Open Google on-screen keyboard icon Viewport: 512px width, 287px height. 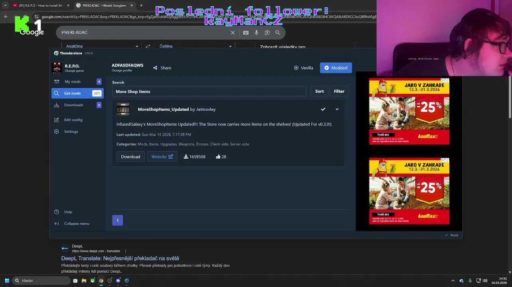pos(246,33)
